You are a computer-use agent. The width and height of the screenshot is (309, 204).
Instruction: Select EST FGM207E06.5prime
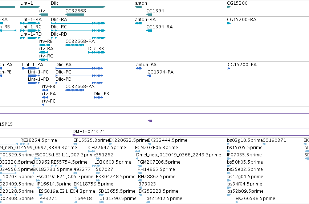point(139,166)
